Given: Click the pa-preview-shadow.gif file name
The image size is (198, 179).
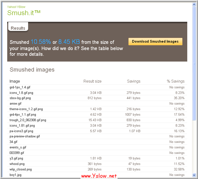Looking at the screenshot, I should tap(25, 136).
